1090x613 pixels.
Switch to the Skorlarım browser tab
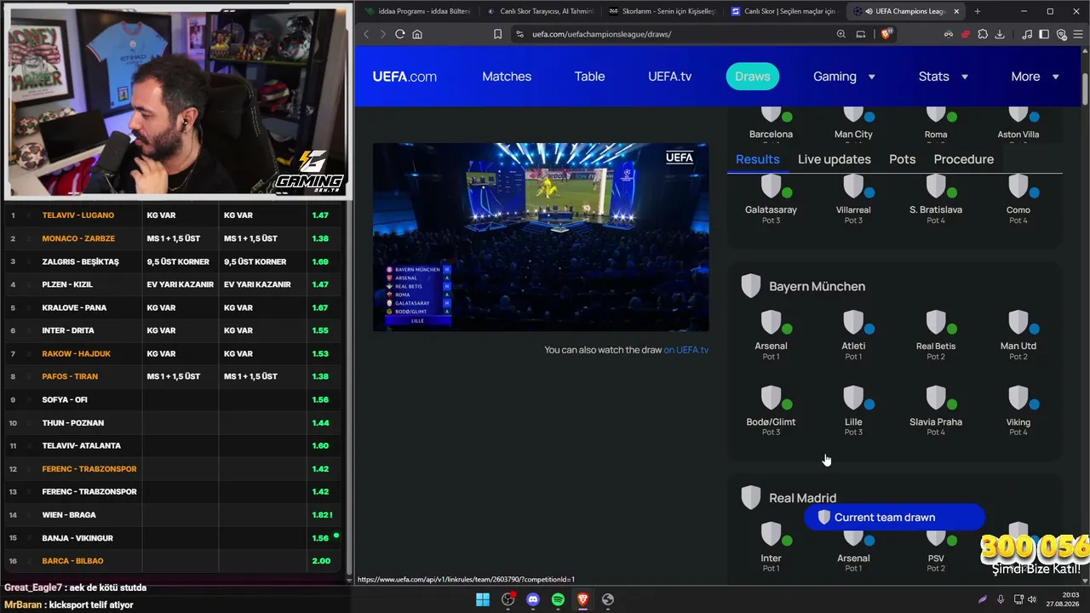[663, 11]
